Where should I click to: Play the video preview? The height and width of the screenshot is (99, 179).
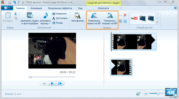[x=52, y=83]
